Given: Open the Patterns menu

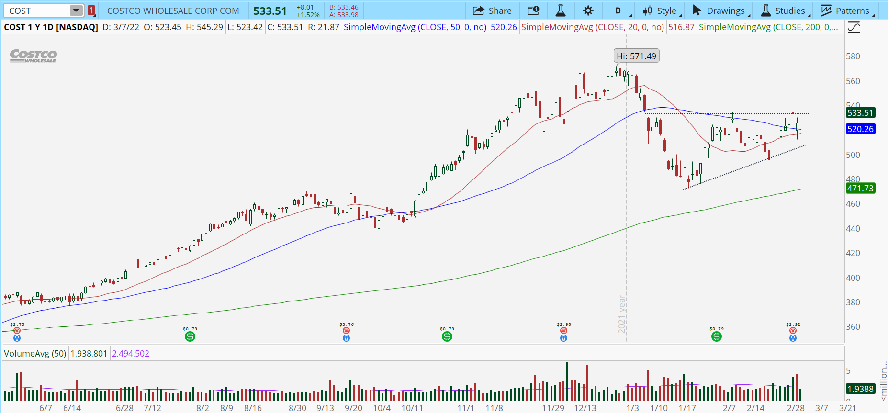Looking at the screenshot, I should (x=847, y=11).
